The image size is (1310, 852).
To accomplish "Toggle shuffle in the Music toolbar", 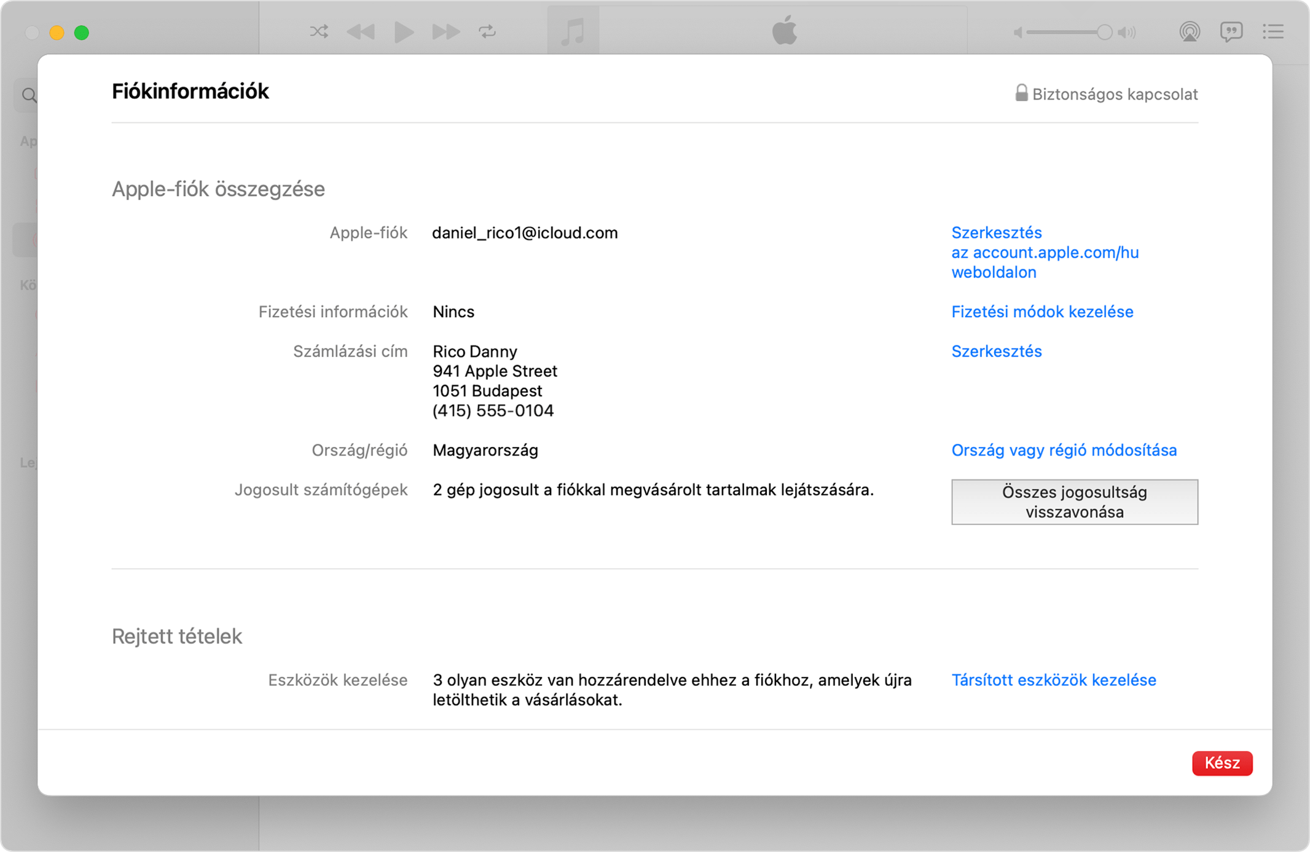I will (x=319, y=31).
